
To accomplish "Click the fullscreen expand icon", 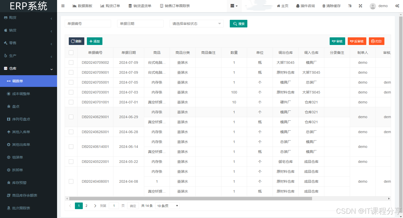I will (x=360, y=6).
